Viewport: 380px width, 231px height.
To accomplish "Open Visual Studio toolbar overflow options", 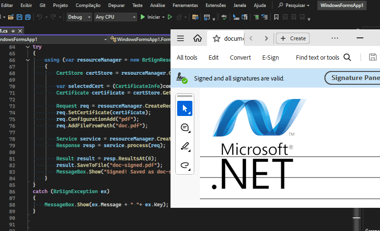I will pyautogui.click(x=309, y=19).
